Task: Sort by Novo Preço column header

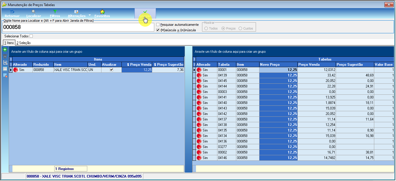Action: 278,65
